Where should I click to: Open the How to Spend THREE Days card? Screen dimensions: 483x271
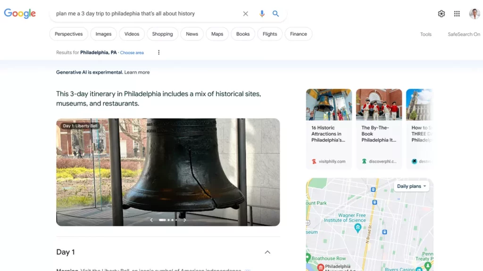[419, 129]
